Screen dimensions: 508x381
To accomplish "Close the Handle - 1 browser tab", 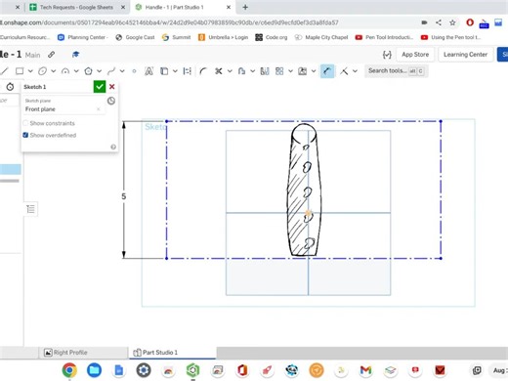I will tap(229, 7).
